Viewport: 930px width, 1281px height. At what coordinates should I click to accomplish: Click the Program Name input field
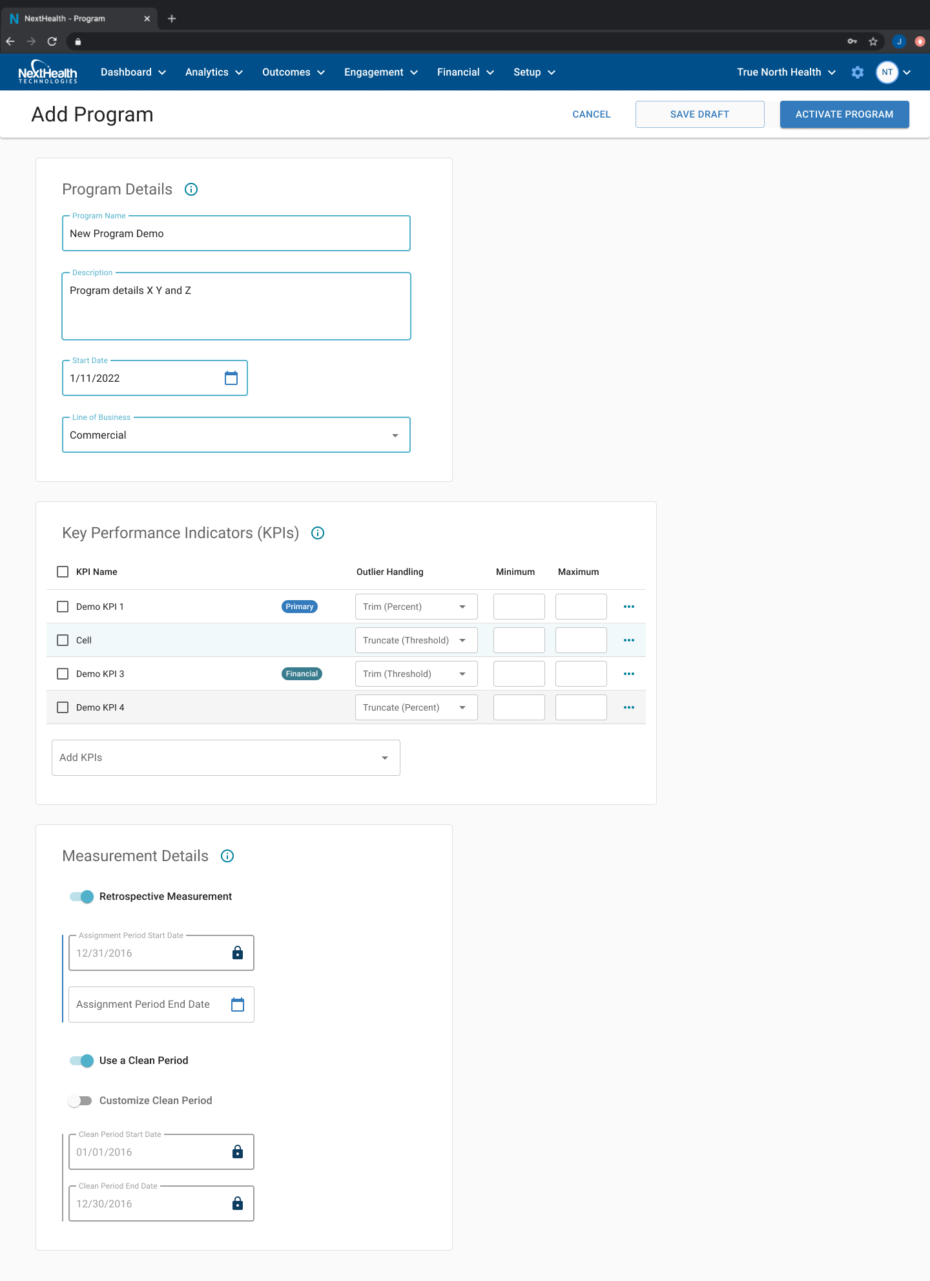click(x=236, y=233)
